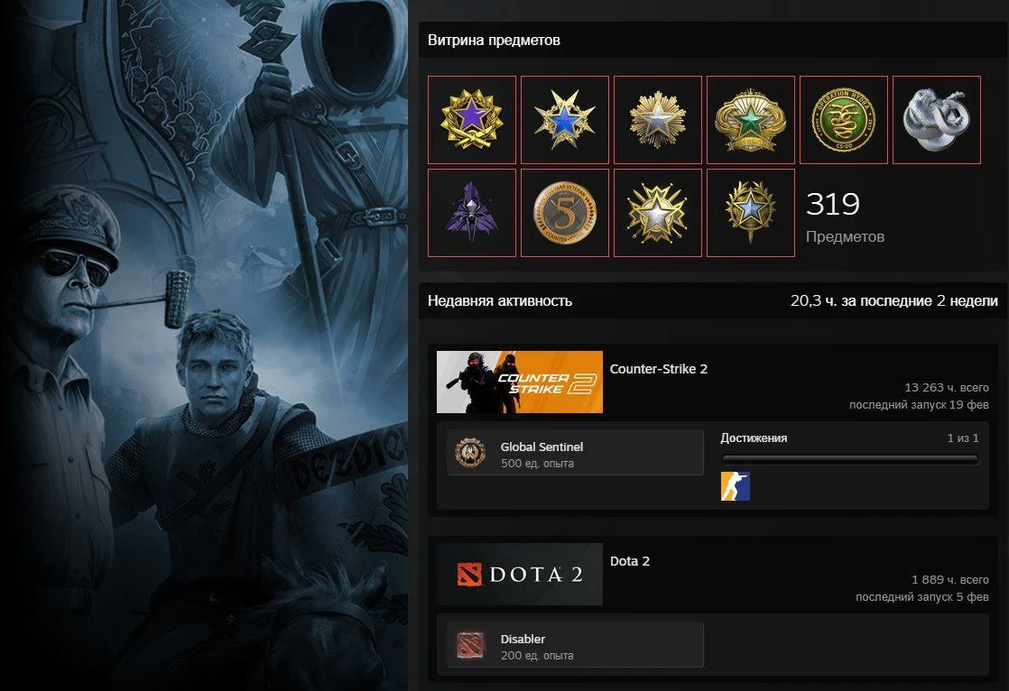Open the Counter-Strike 2 title link
This screenshot has height=691, width=1009.
(658, 369)
